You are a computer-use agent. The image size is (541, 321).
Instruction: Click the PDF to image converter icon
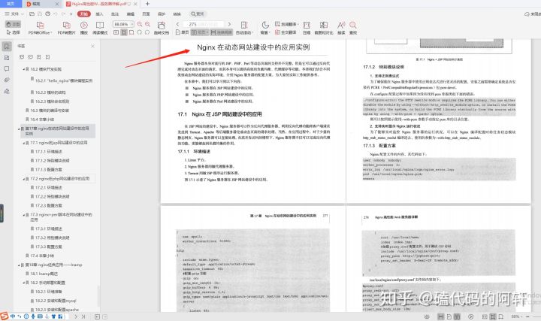click(x=66, y=26)
